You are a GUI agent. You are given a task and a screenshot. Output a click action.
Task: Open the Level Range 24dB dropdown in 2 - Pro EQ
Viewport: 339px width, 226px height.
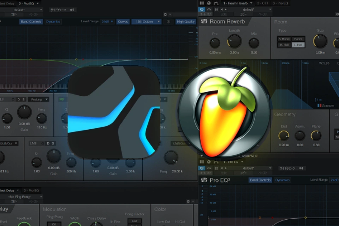pyautogui.click(x=107, y=22)
